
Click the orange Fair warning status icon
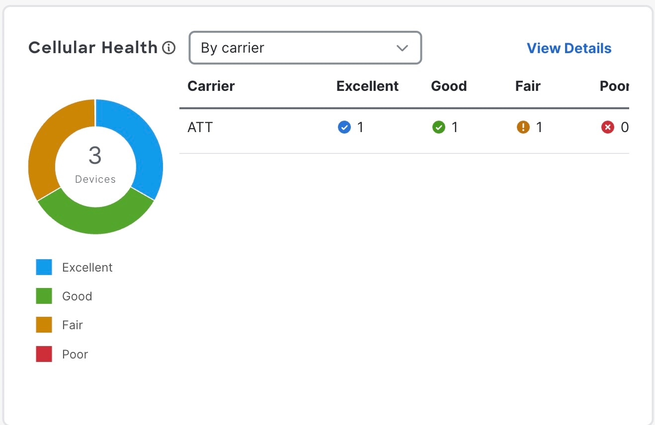523,128
